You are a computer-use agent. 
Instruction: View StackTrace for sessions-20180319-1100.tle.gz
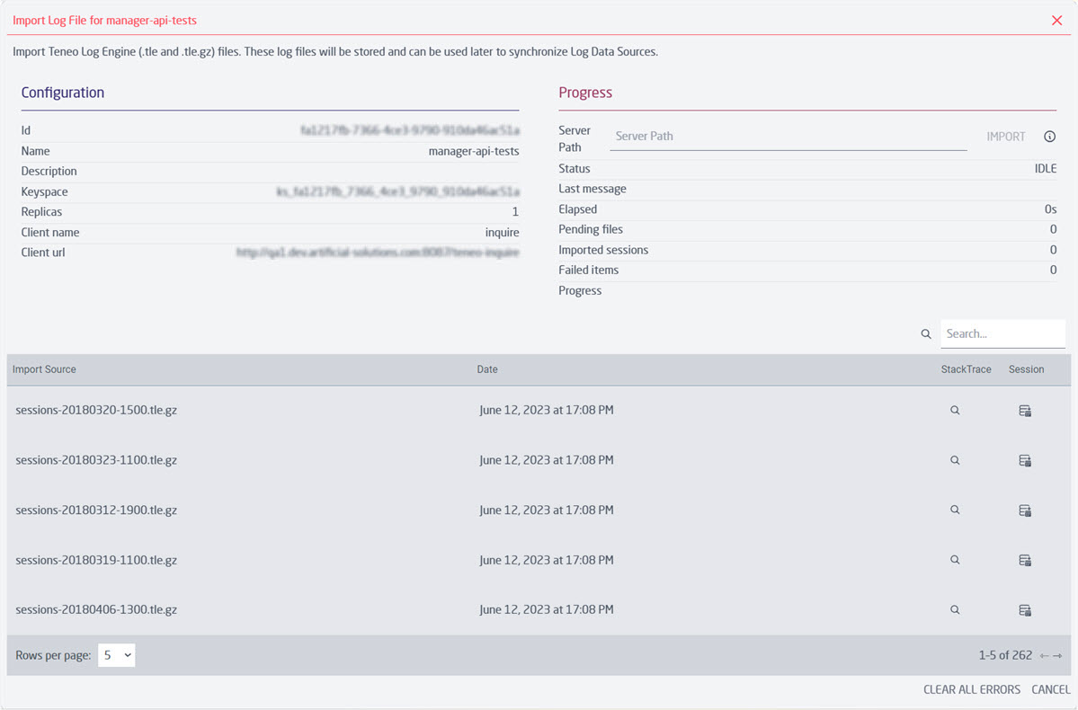coord(954,560)
